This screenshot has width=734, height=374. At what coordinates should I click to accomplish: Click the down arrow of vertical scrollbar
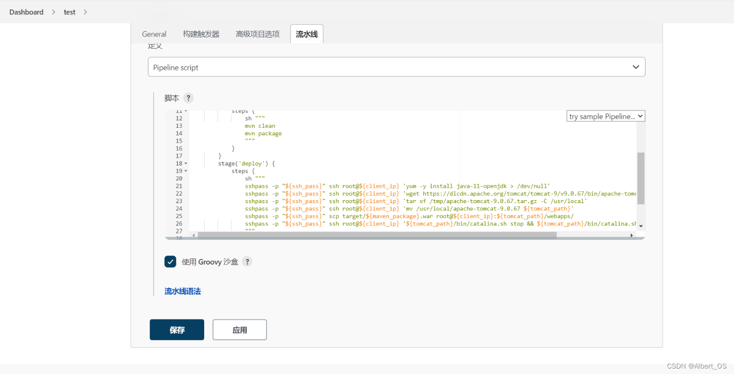point(641,226)
